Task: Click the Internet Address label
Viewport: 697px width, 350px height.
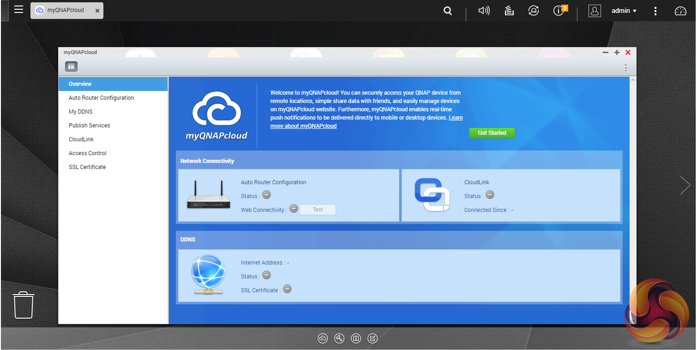Action: pyautogui.click(x=263, y=263)
